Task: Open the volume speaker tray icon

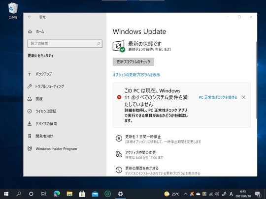Action: (x=217, y=194)
